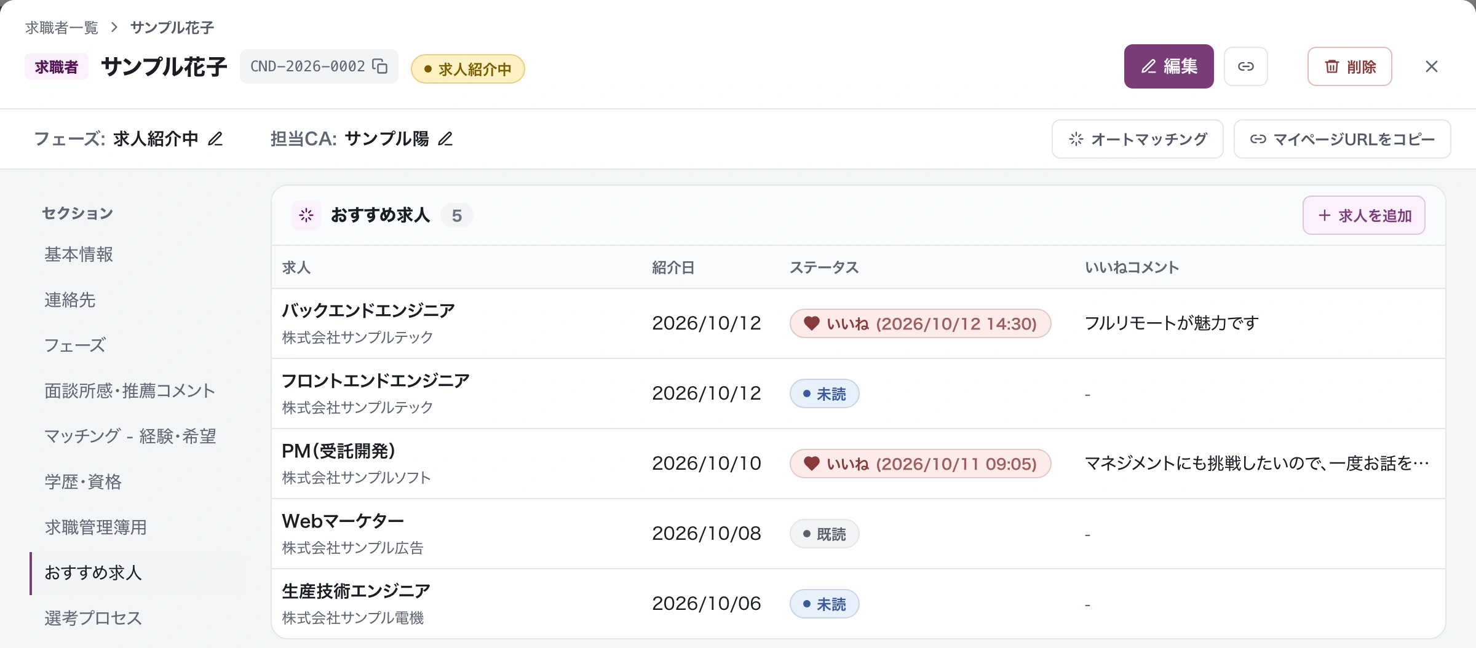Edit 担当CA with its pencil icon

pos(445,139)
